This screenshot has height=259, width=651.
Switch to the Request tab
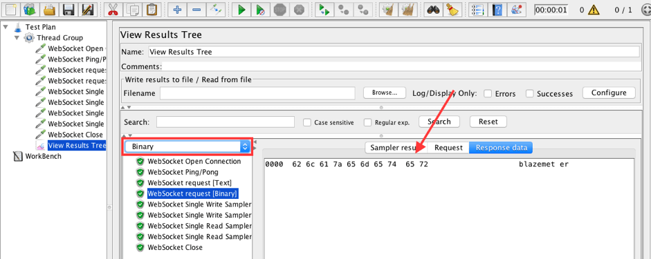coord(448,147)
